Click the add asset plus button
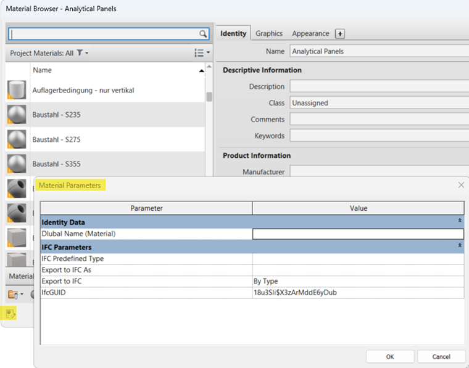Screen dimensions: 469x368 point(340,34)
